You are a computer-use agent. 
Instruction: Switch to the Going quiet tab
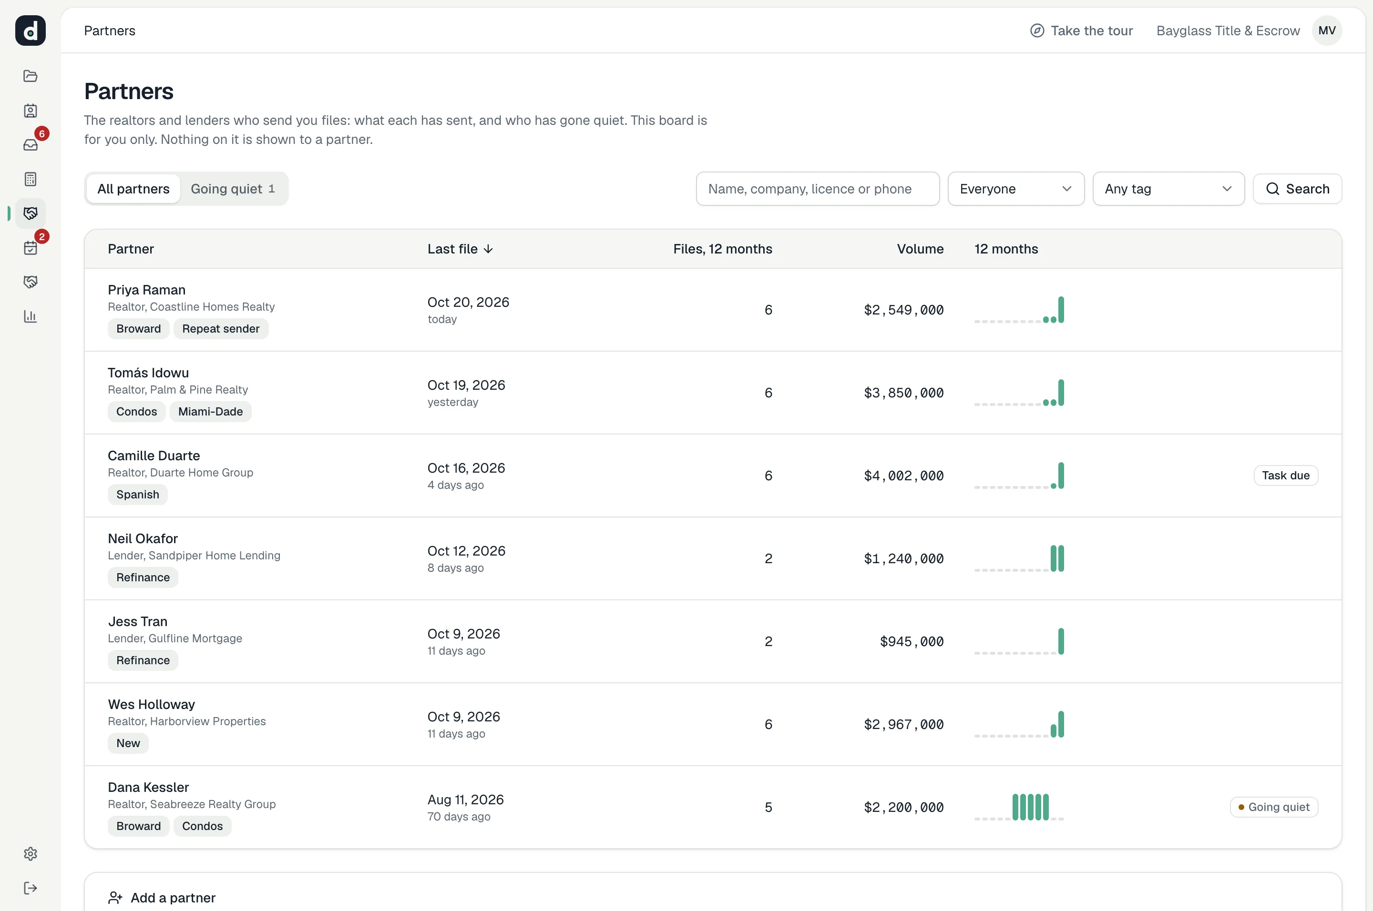click(x=233, y=189)
